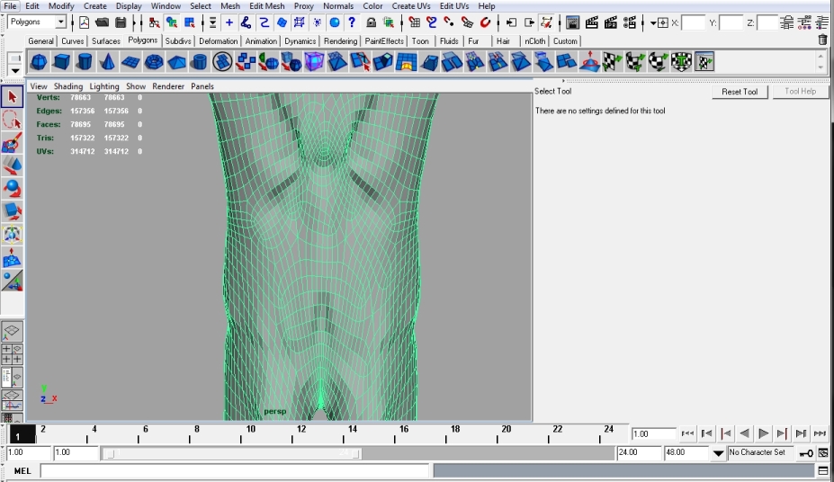Toggle Select by Component Type mode
834x482 pixels.
pos(189,22)
